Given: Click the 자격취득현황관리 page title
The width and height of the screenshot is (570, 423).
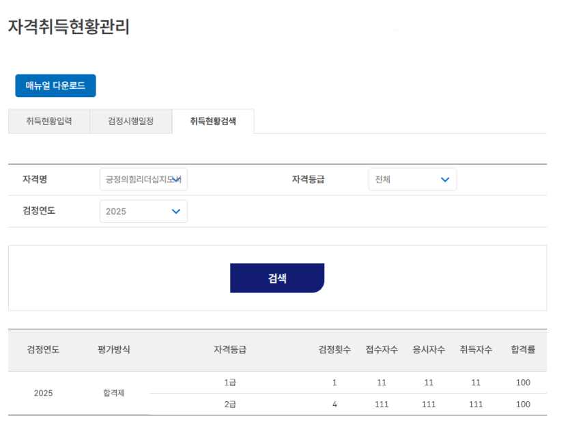Looking at the screenshot, I should click(x=69, y=27).
